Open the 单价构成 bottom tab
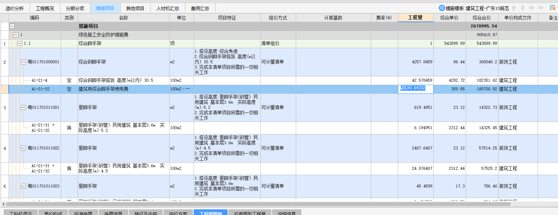This screenshot has width=558, height=215. coord(52,213)
